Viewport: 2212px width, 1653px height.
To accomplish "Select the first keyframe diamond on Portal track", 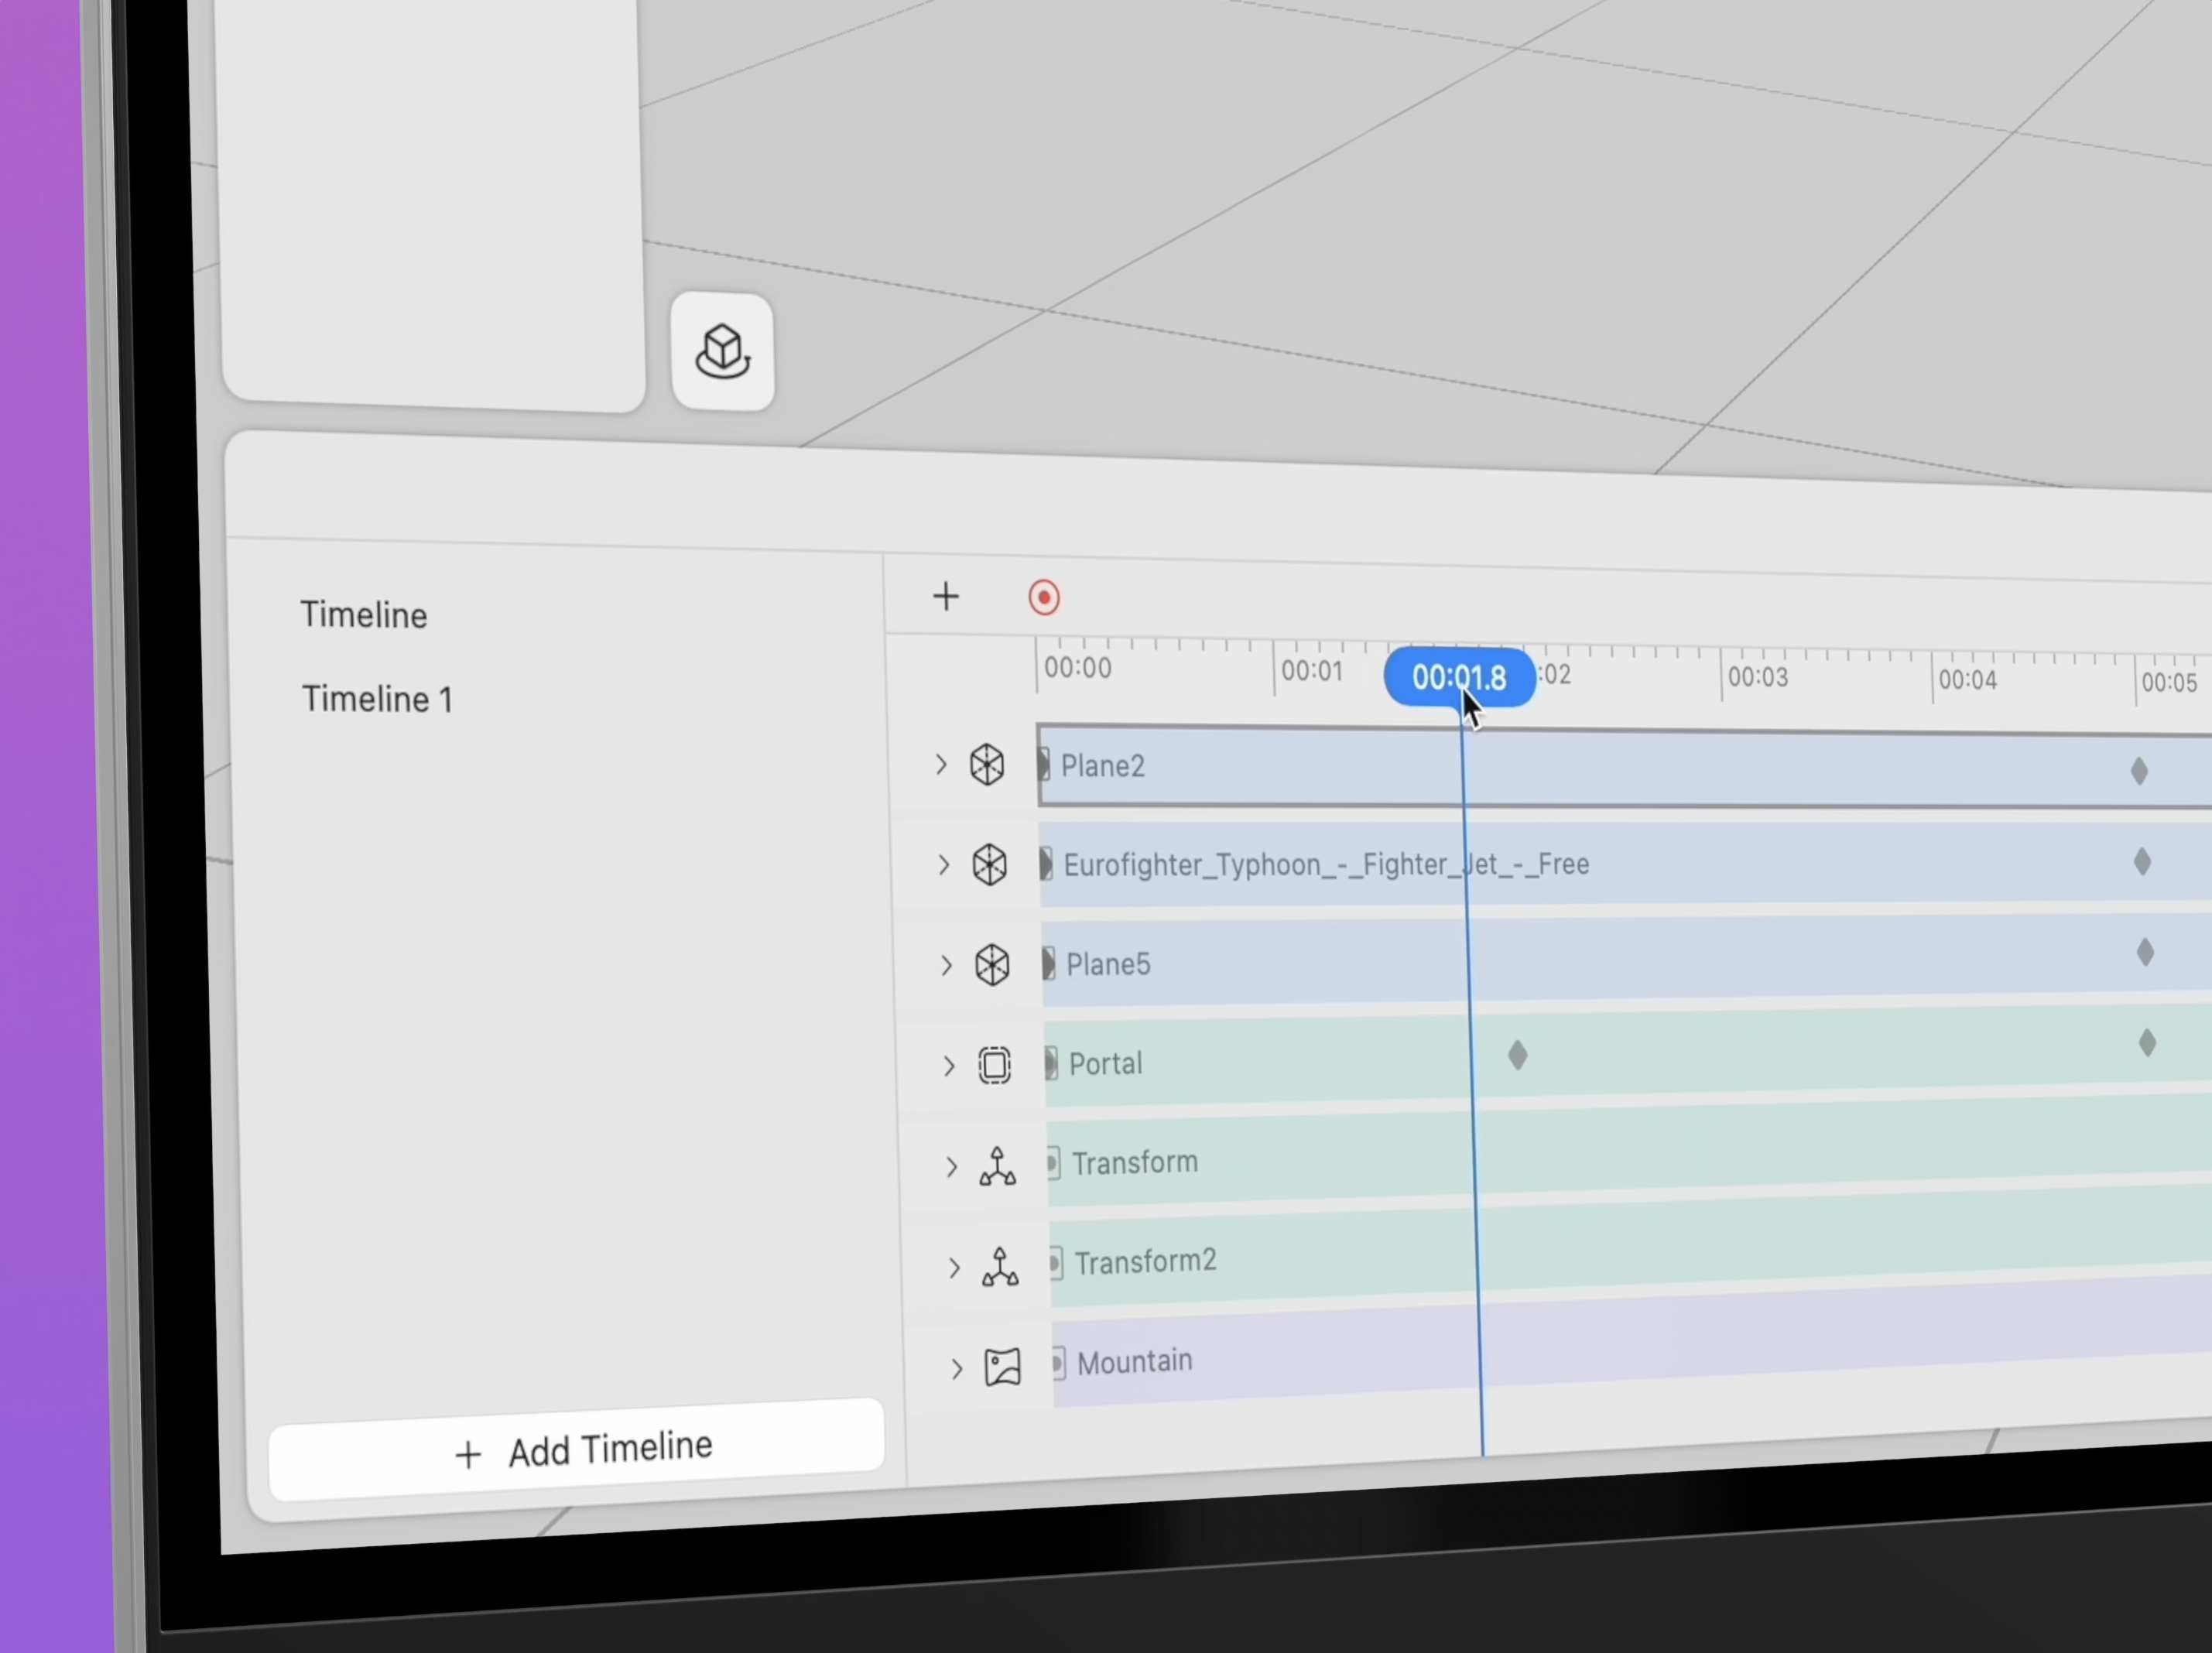I will click(1517, 1055).
